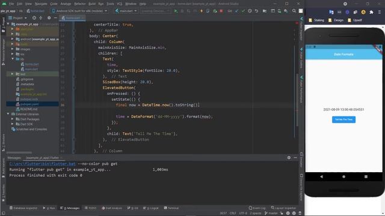Open the browser menu icon at far right
Screen dimensions: 385x216
tap(380, 12)
